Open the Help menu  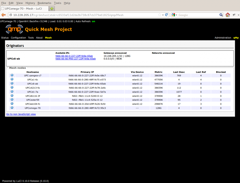[x=67, y=3]
